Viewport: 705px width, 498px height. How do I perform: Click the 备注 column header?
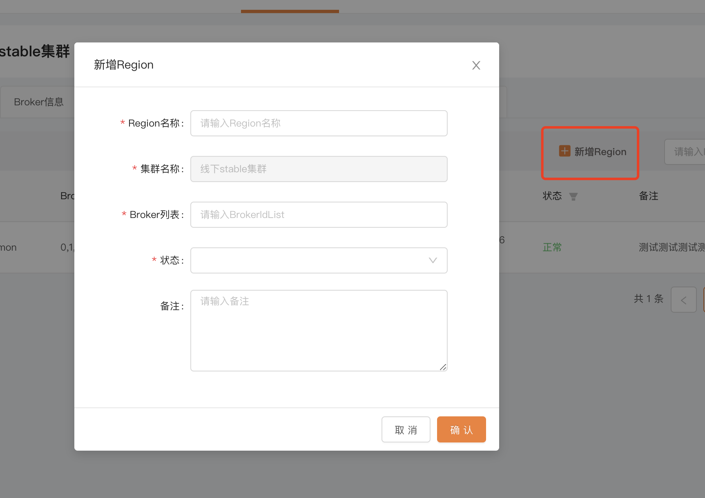pyautogui.click(x=648, y=196)
